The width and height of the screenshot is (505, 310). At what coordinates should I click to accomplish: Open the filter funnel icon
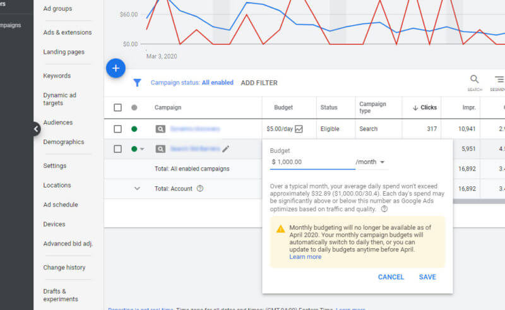click(137, 83)
